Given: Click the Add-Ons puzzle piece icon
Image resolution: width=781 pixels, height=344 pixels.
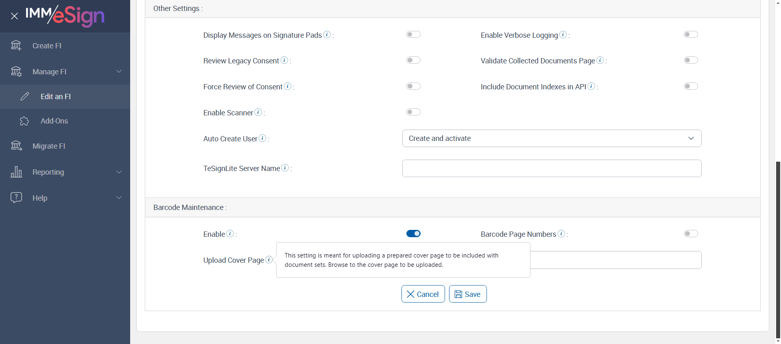Looking at the screenshot, I should pyautogui.click(x=24, y=121).
